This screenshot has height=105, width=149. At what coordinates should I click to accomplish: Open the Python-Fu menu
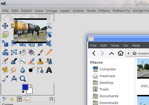[x=121, y=11]
